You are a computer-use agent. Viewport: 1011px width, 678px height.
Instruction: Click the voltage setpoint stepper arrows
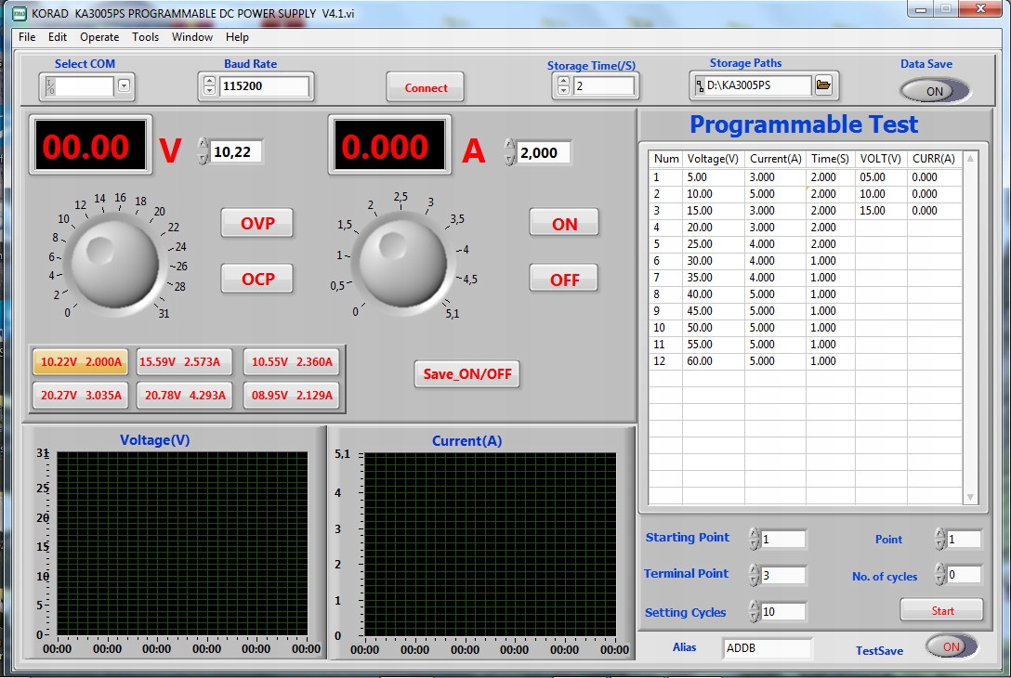click(204, 152)
